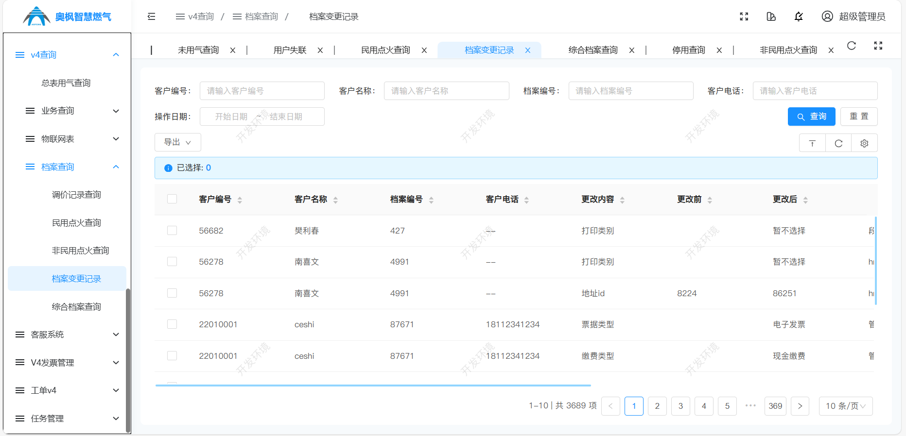This screenshot has height=436, width=906.
Task: Focus the 客户编号 input field
Action: (262, 91)
